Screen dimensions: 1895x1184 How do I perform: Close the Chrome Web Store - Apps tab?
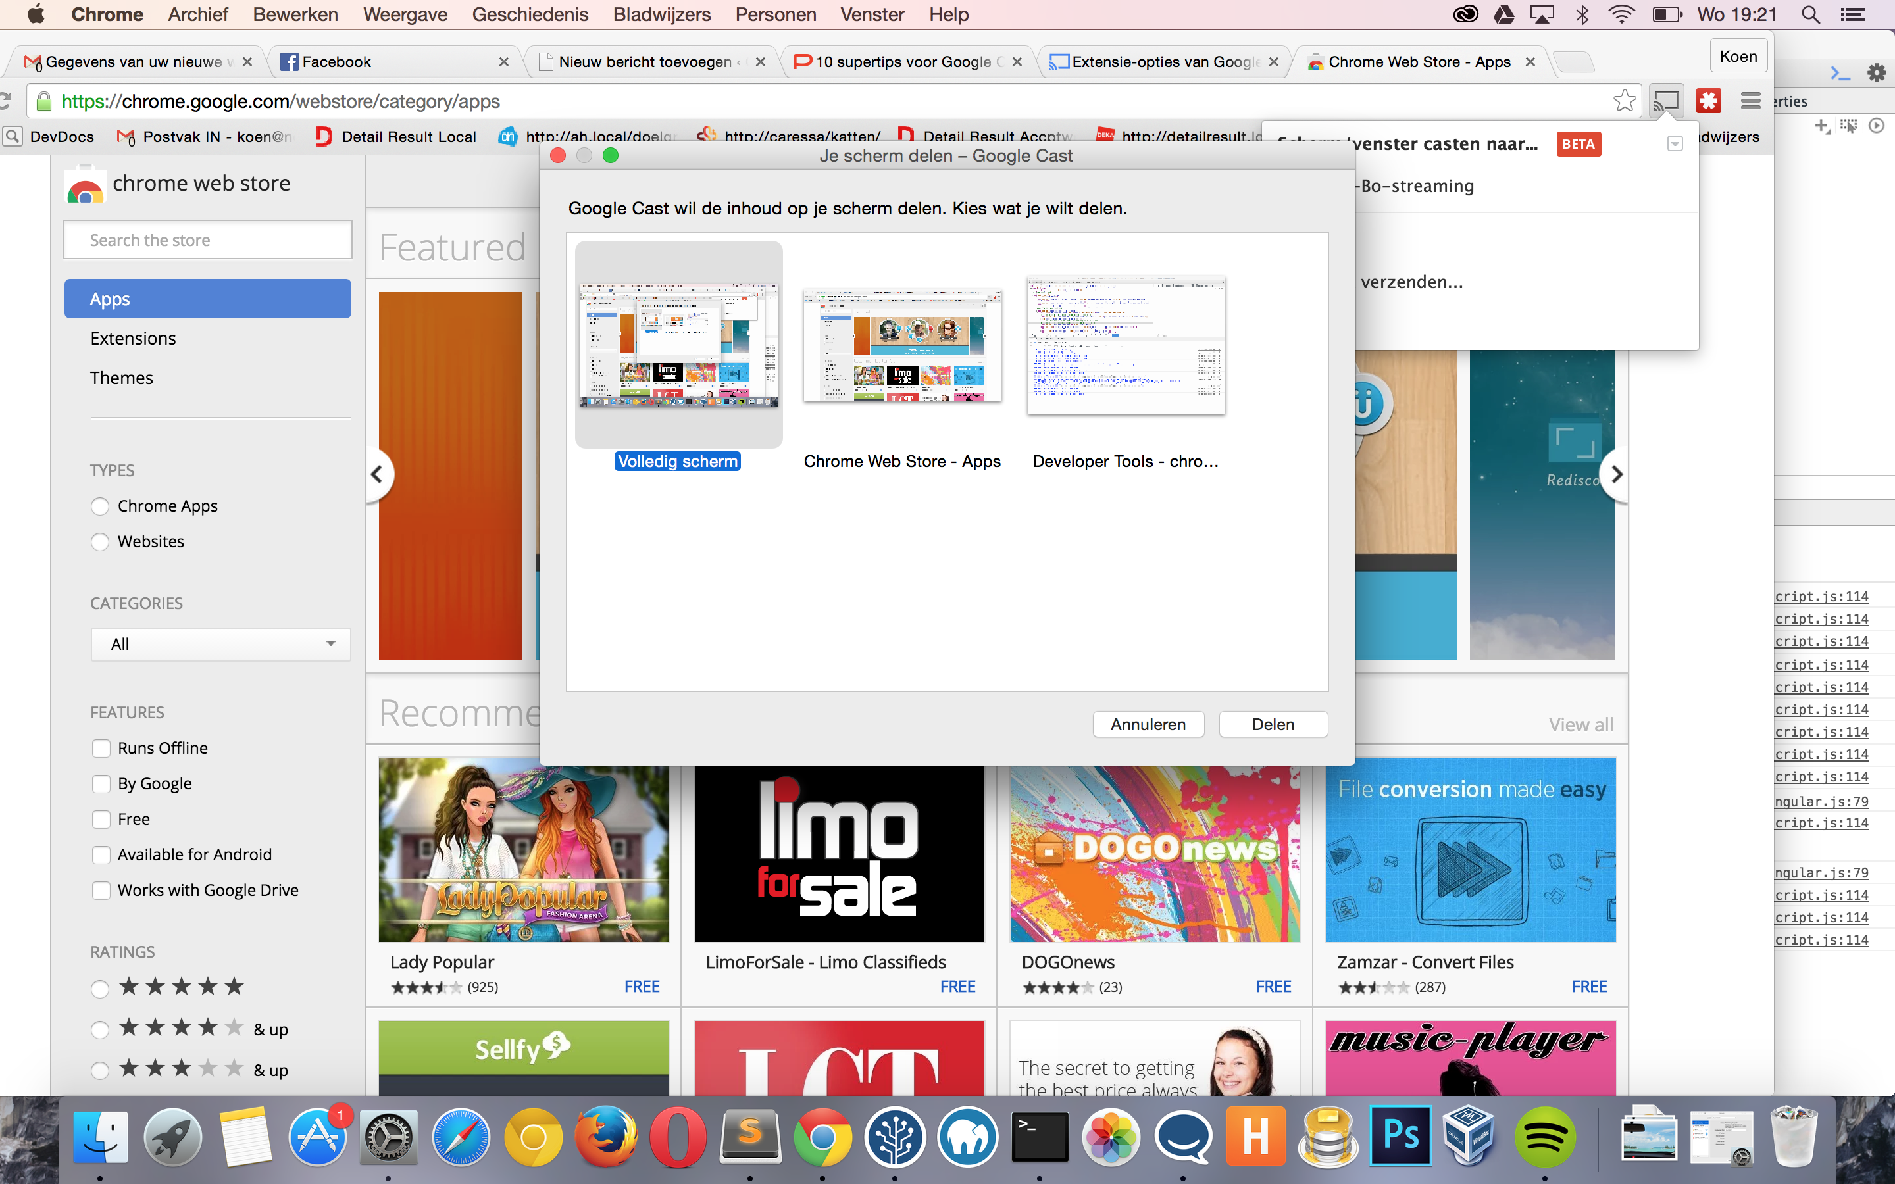click(x=1530, y=62)
